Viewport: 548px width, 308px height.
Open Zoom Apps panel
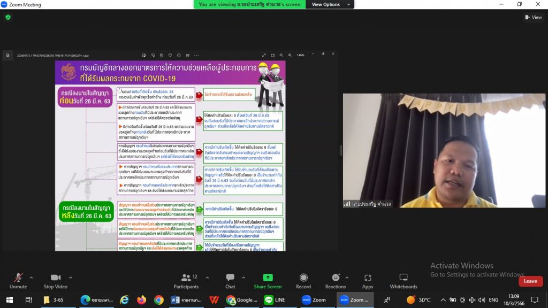[x=368, y=281]
